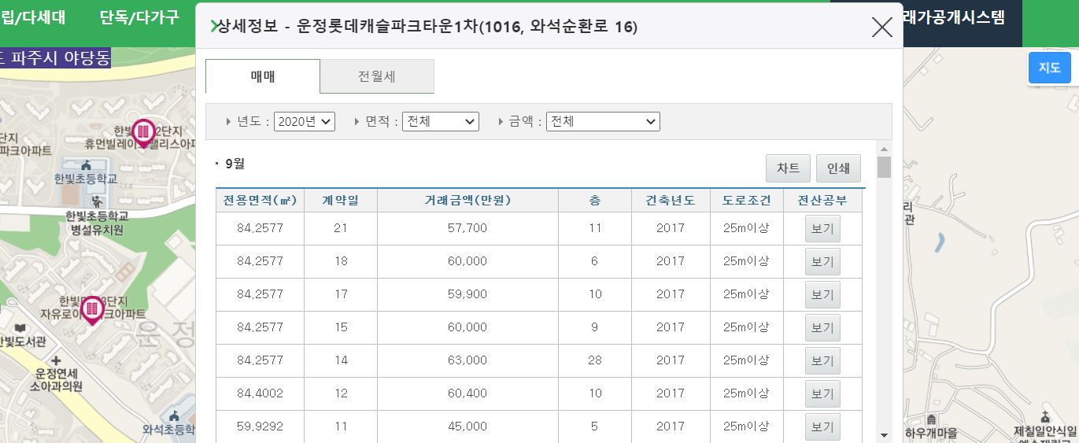The height and width of the screenshot is (443, 1079).
Task: Click 보기 for the 59,900 transaction row
Action: (x=822, y=295)
